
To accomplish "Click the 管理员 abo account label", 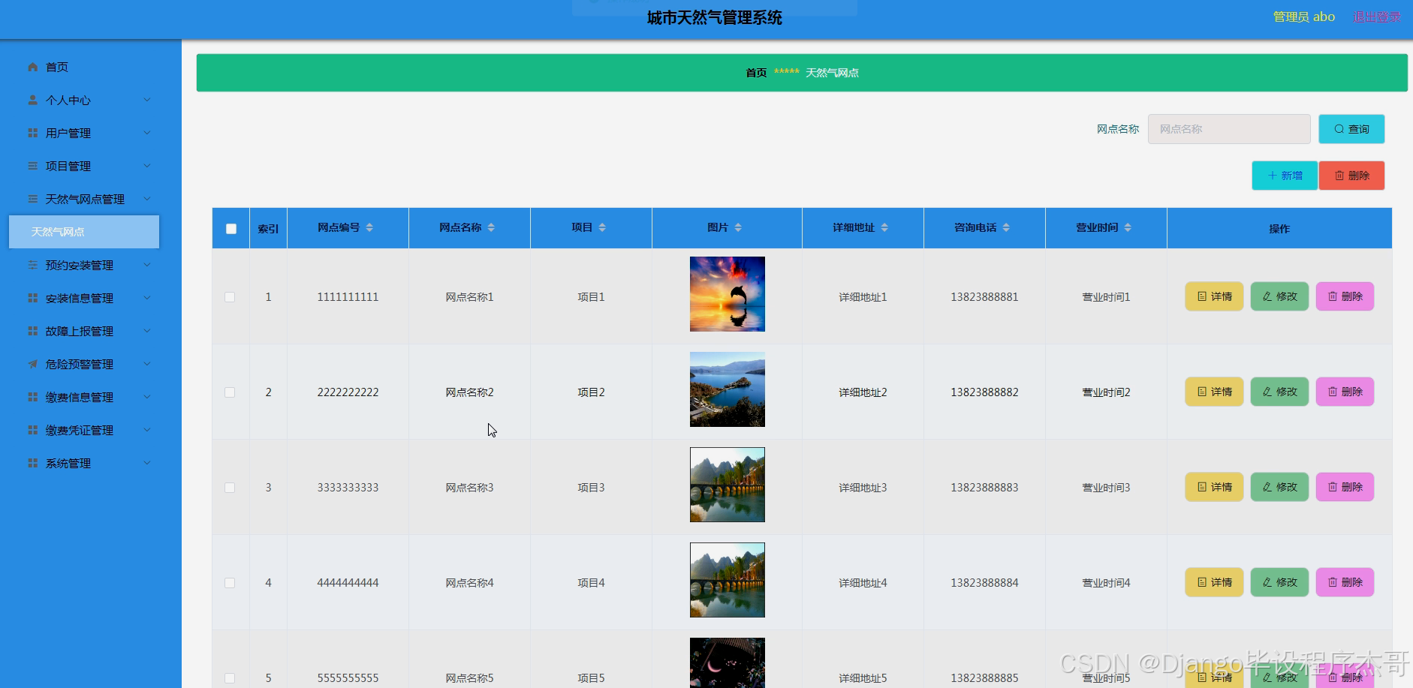I will (1303, 17).
